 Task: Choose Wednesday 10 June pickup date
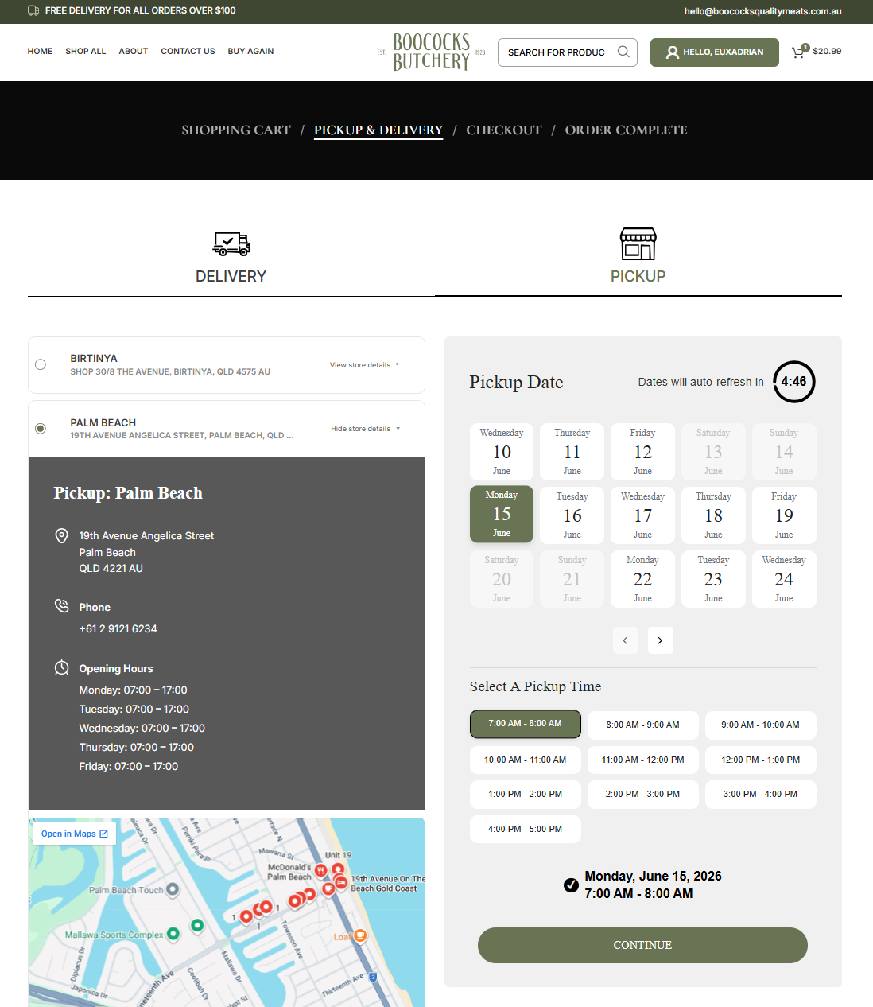point(502,452)
